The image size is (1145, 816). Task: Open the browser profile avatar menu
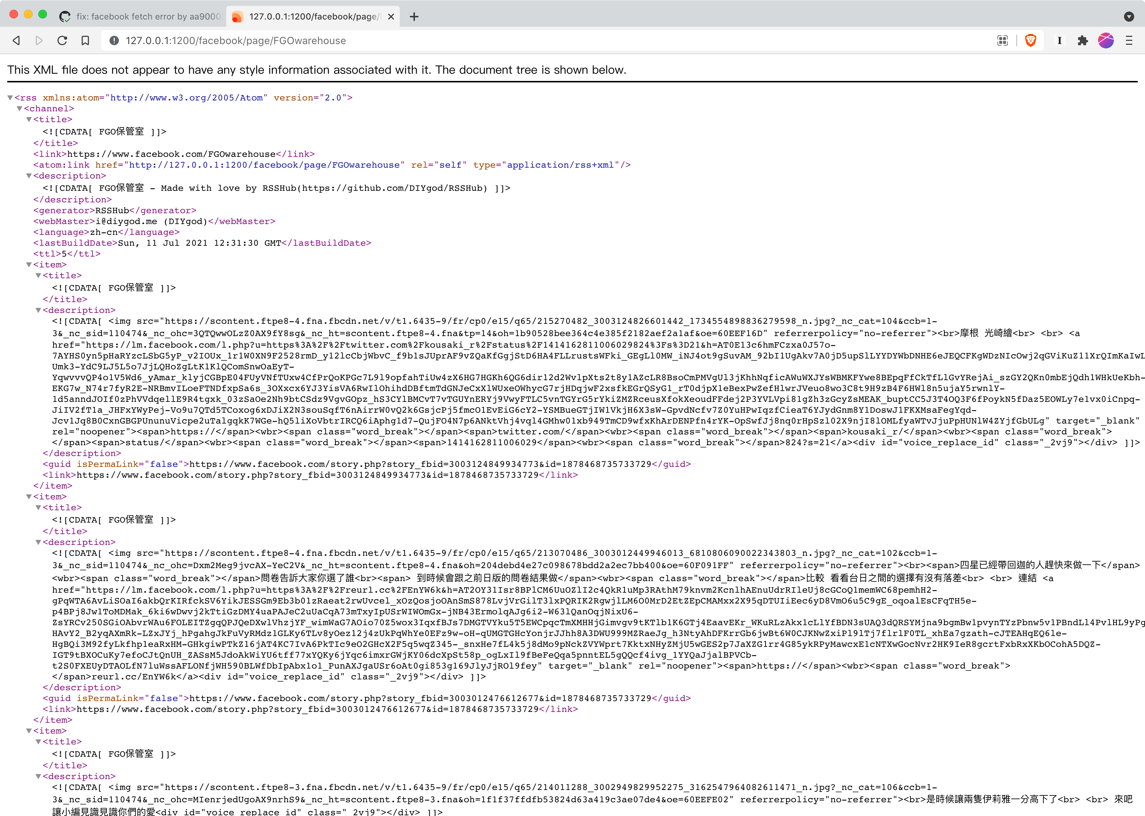1106,41
